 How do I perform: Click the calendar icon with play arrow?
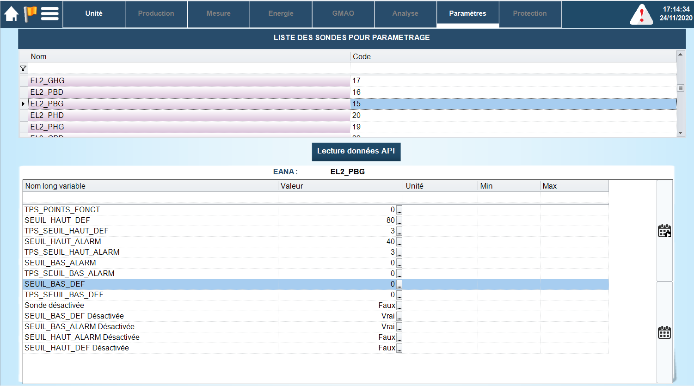point(664,231)
